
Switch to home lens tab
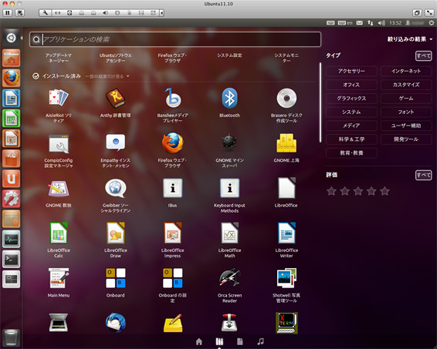coord(199,341)
